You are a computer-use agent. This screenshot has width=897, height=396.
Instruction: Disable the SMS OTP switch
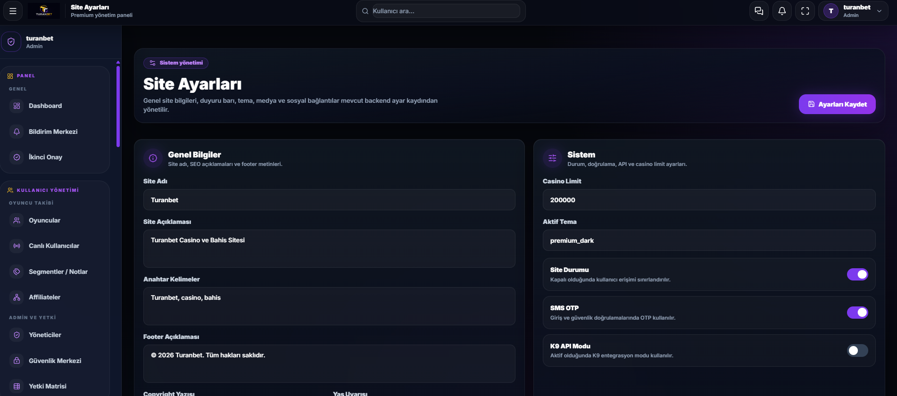click(857, 313)
